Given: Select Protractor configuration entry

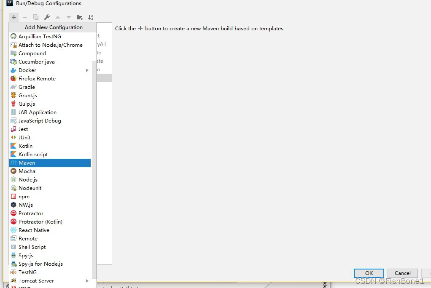Looking at the screenshot, I should tap(50, 213).
